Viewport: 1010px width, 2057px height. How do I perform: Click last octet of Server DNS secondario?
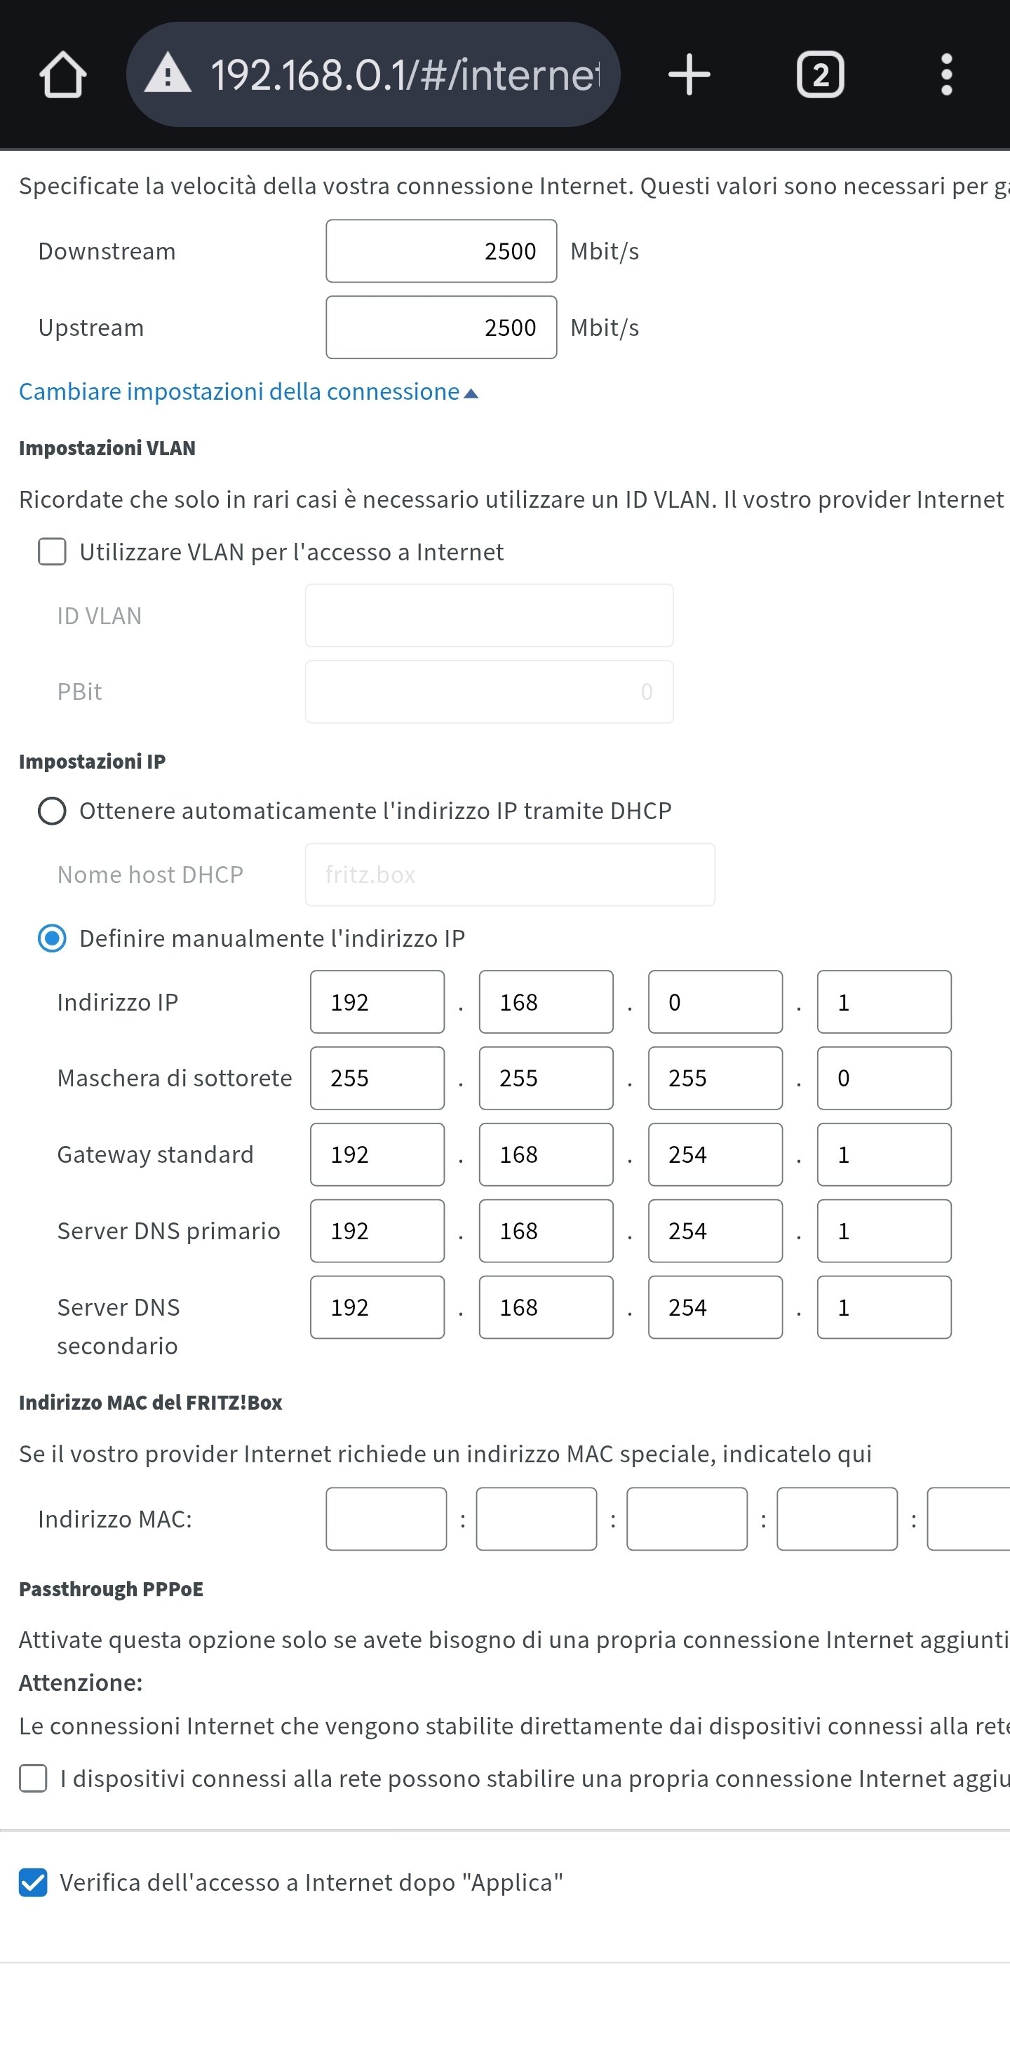[x=884, y=1308]
